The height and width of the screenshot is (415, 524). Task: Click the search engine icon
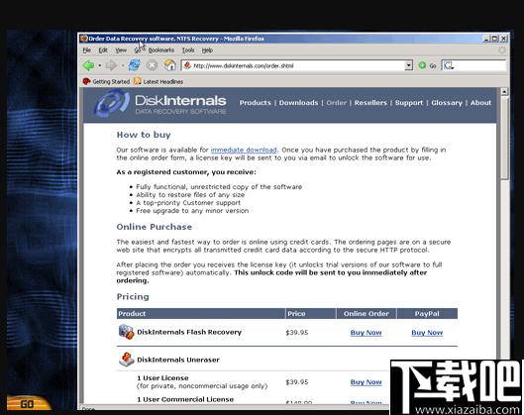pyautogui.click(x=448, y=65)
